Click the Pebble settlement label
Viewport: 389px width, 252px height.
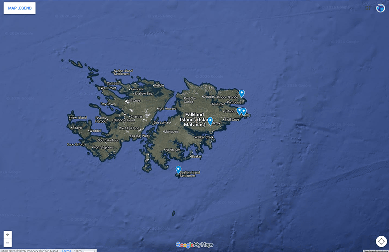(159, 85)
